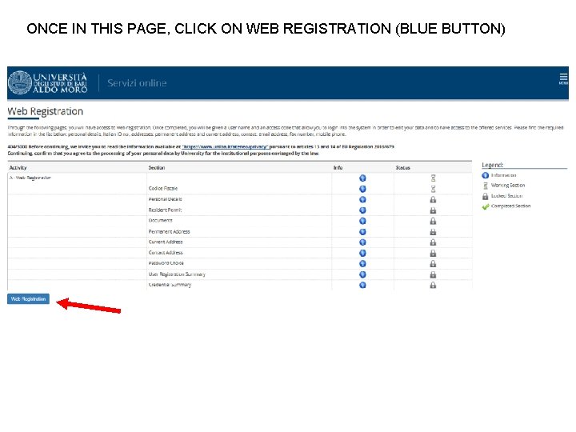
Task: Click info icon for Personal Details
Action: tap(362, 199)
